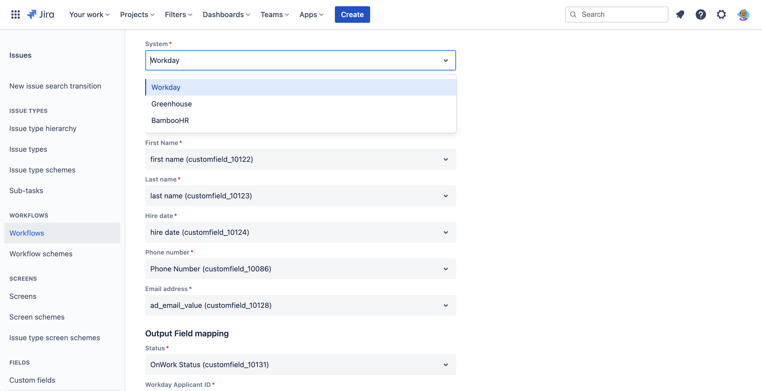The height and width of the screenshot is (391, 762).
Task: Collapse the System dropdown chevron
Action: pos(446,60)
